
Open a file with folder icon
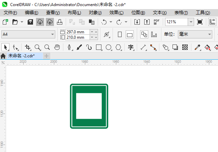coord(15,22)
